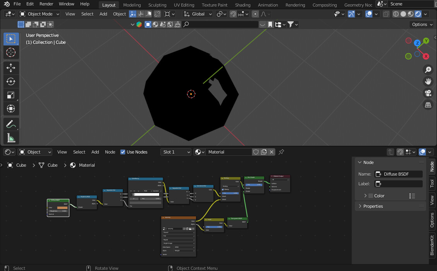
Task: Toggle camera view with the camera icon
Action: [x=428, y=93]
